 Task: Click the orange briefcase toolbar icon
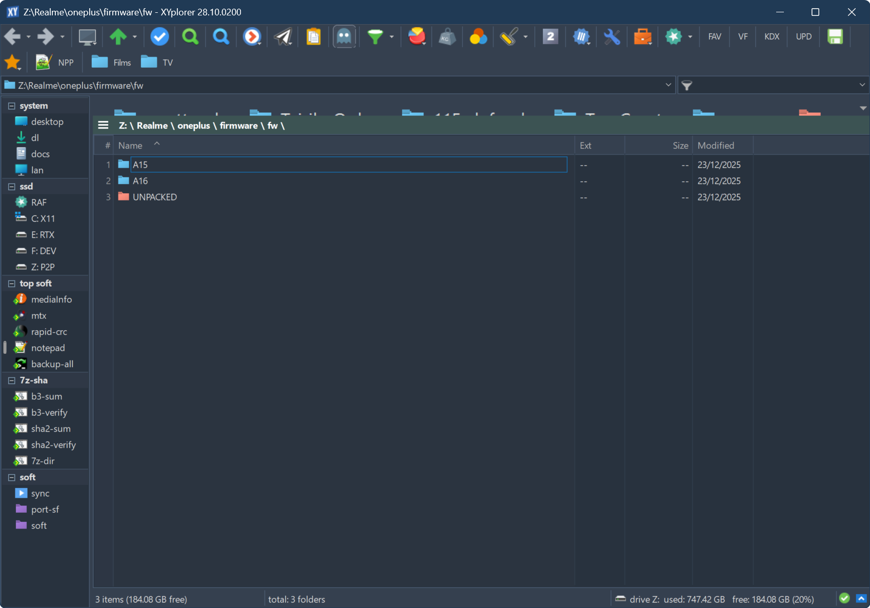pos(642,37)
